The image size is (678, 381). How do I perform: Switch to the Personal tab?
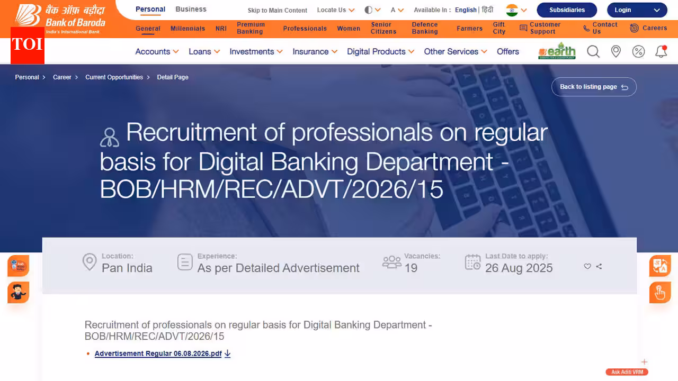[x=150, y=9]
